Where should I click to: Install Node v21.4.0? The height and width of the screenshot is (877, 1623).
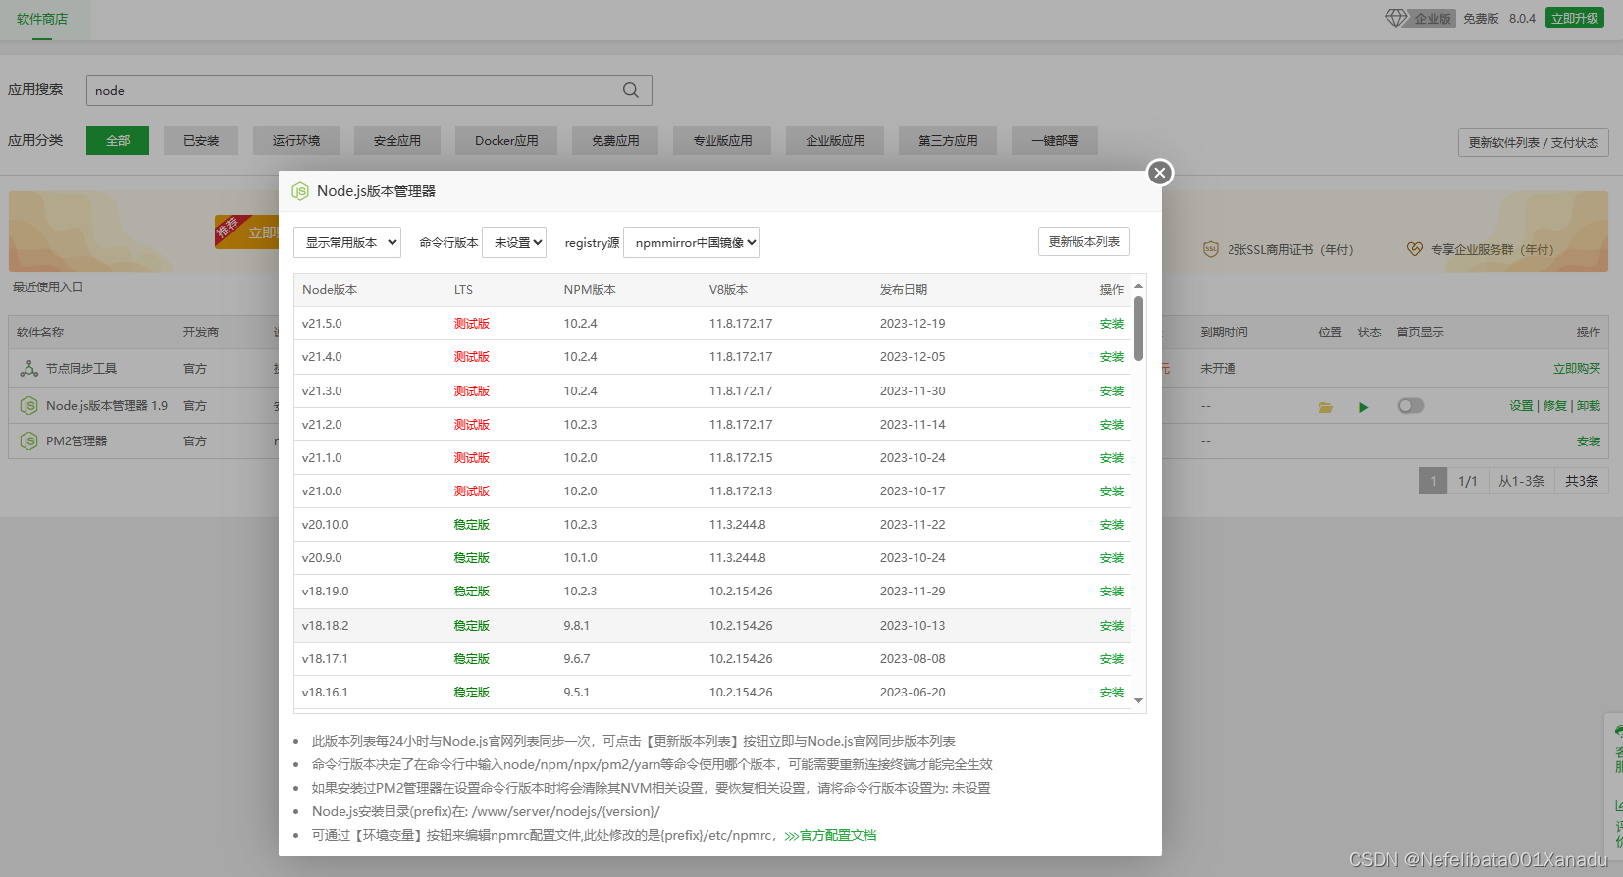(x=1112, y=357)
